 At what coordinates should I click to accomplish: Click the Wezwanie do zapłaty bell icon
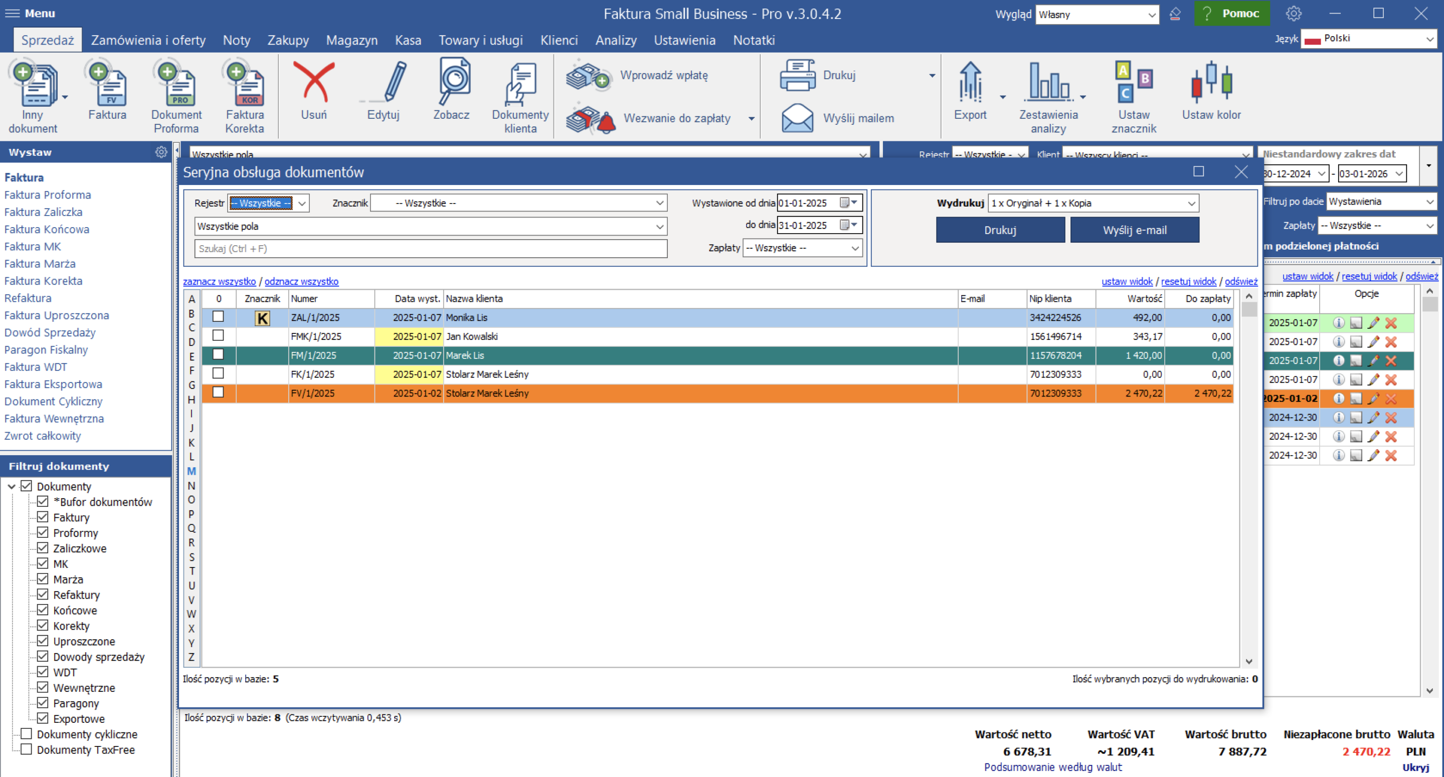[x=590, y=119]
